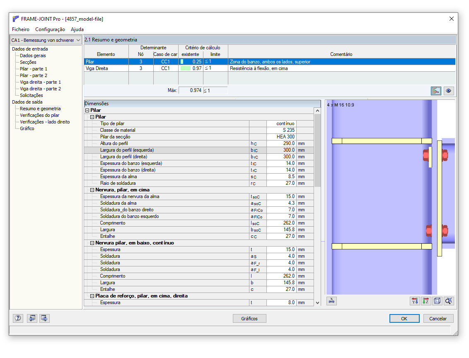Open the Ficheiro menu

pyautogui.click(x=21, y=29)
